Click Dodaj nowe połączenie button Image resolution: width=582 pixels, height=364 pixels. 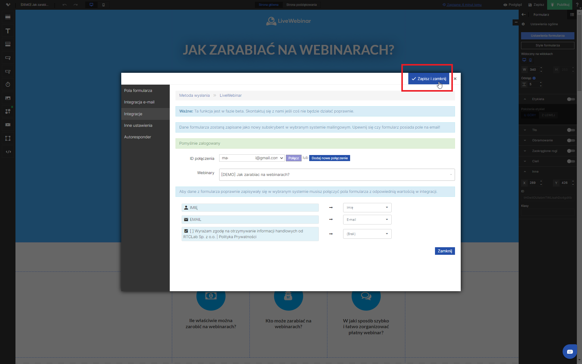click(x=329, y=158)
